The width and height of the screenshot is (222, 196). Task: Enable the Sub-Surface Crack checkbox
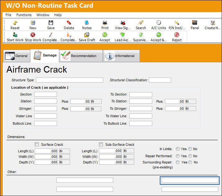[101, 144]
